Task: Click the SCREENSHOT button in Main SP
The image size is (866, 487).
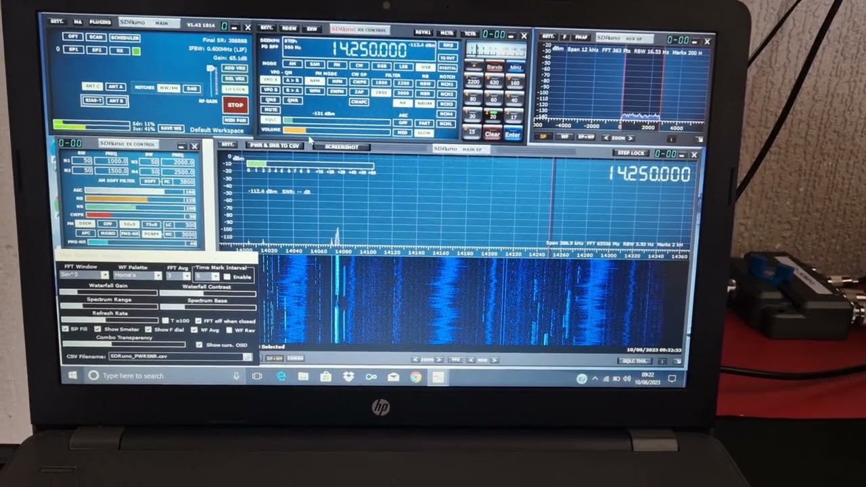Action: pyautogui.click(x=341, y=147)
